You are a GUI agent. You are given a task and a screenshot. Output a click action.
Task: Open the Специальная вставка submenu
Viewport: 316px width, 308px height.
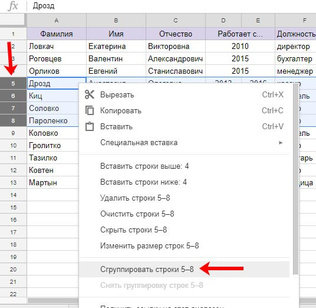[x=184, y=143]
